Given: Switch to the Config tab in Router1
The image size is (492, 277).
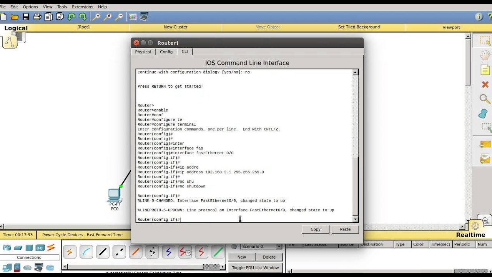Looking at the screenshot, I should [166, 52].
